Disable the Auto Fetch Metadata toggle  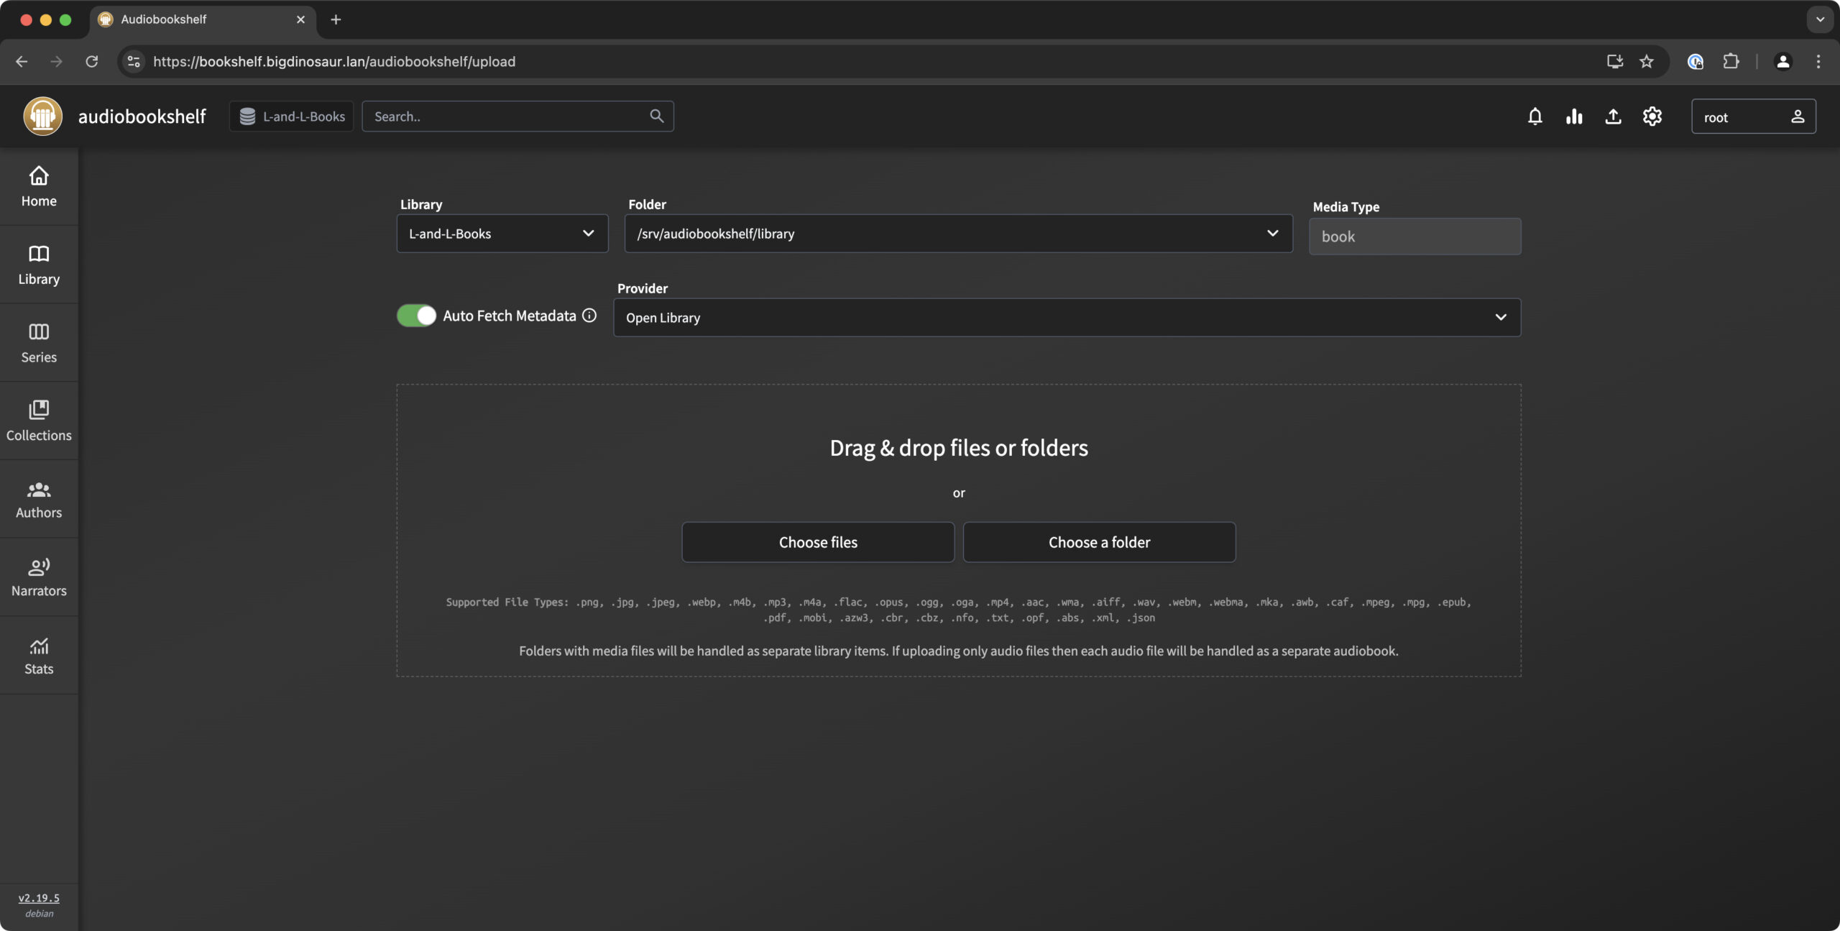click(x=416, y=316)
